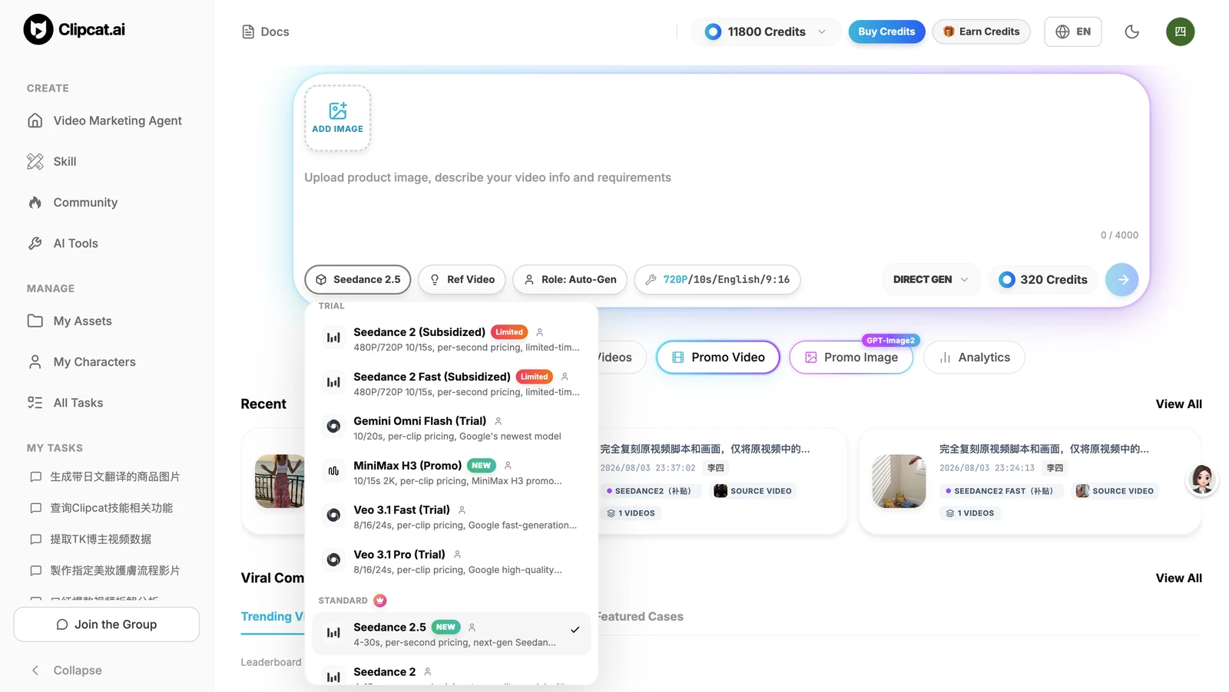Click the Video Marketing Agent home icon
1229x692 pixels.
(35, 120)
